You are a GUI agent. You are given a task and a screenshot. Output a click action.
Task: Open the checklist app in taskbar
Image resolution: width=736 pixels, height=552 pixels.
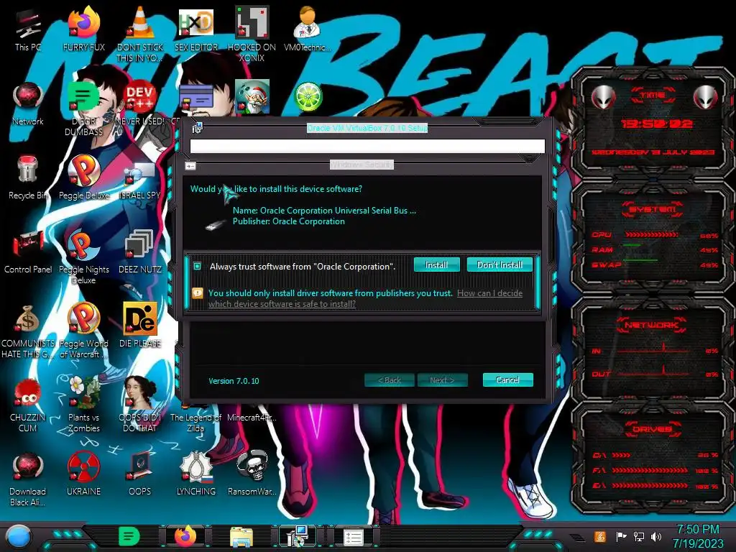pyautogui.click(x=354, y=538)
